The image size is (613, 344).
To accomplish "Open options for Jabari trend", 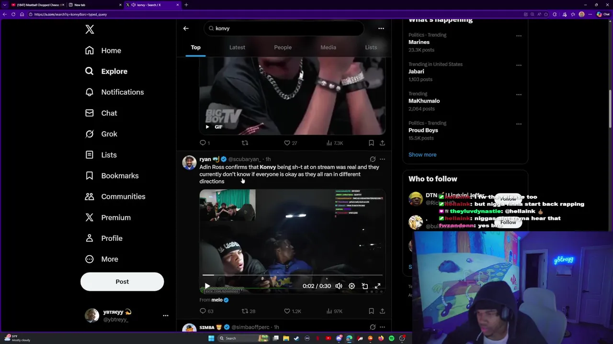I will (x=519, y=65).
